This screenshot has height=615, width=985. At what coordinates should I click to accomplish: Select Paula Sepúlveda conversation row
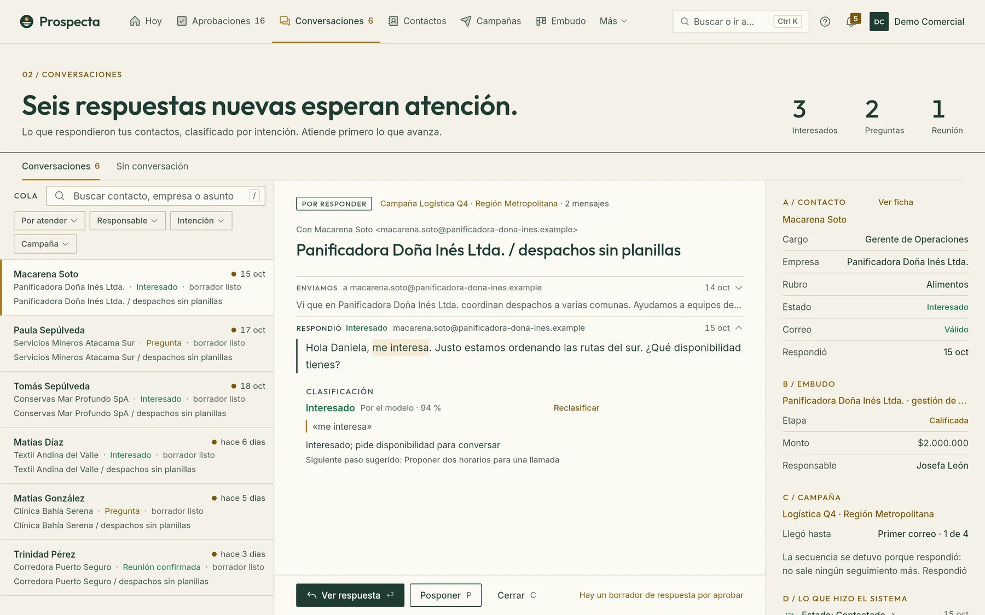137,343
